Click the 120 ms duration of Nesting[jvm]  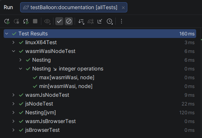(x=187, y=112)
